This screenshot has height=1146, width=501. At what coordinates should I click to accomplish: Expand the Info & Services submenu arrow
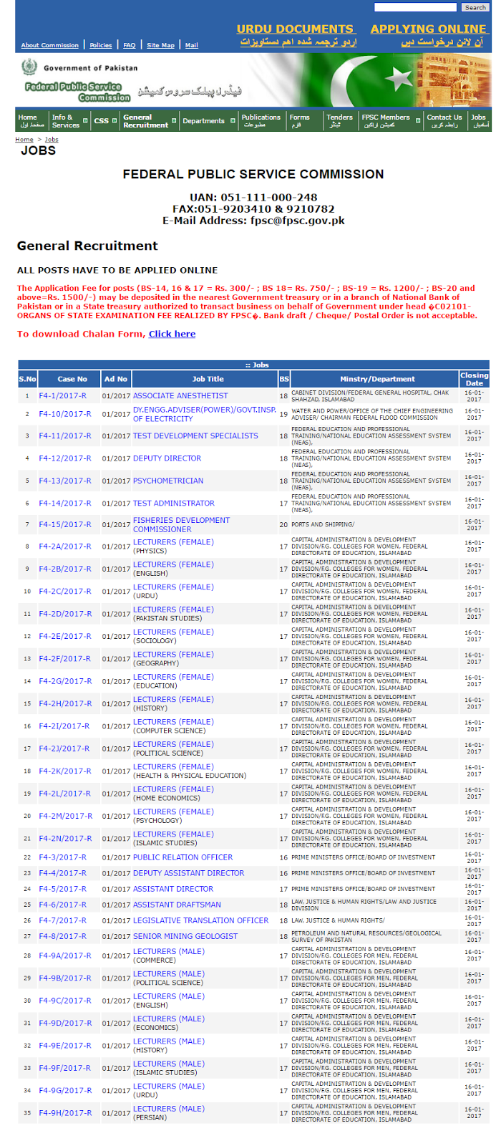(86, 120)
